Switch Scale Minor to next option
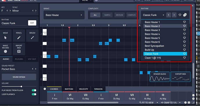The width and height of the screenshot is (200, 106). pyautogui.click(x=36, y=11)
